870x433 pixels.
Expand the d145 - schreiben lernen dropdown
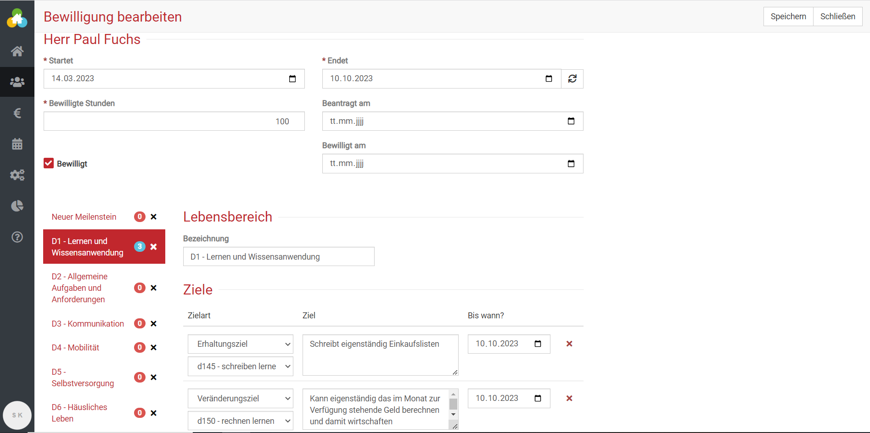click(240, 366)
